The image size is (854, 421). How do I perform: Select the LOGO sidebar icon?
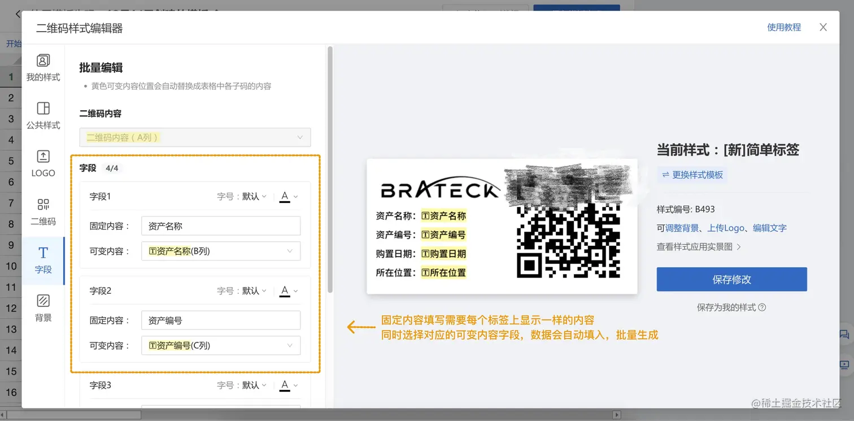[43, 164]
